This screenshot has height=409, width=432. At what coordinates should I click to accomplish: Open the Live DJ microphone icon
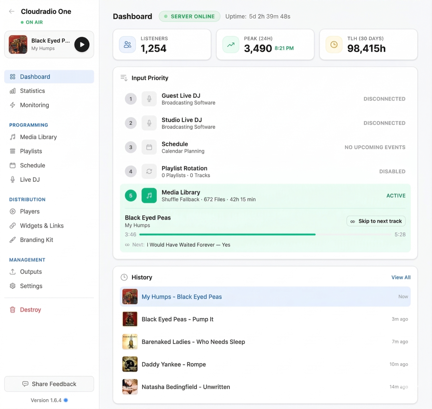[13, 179]
